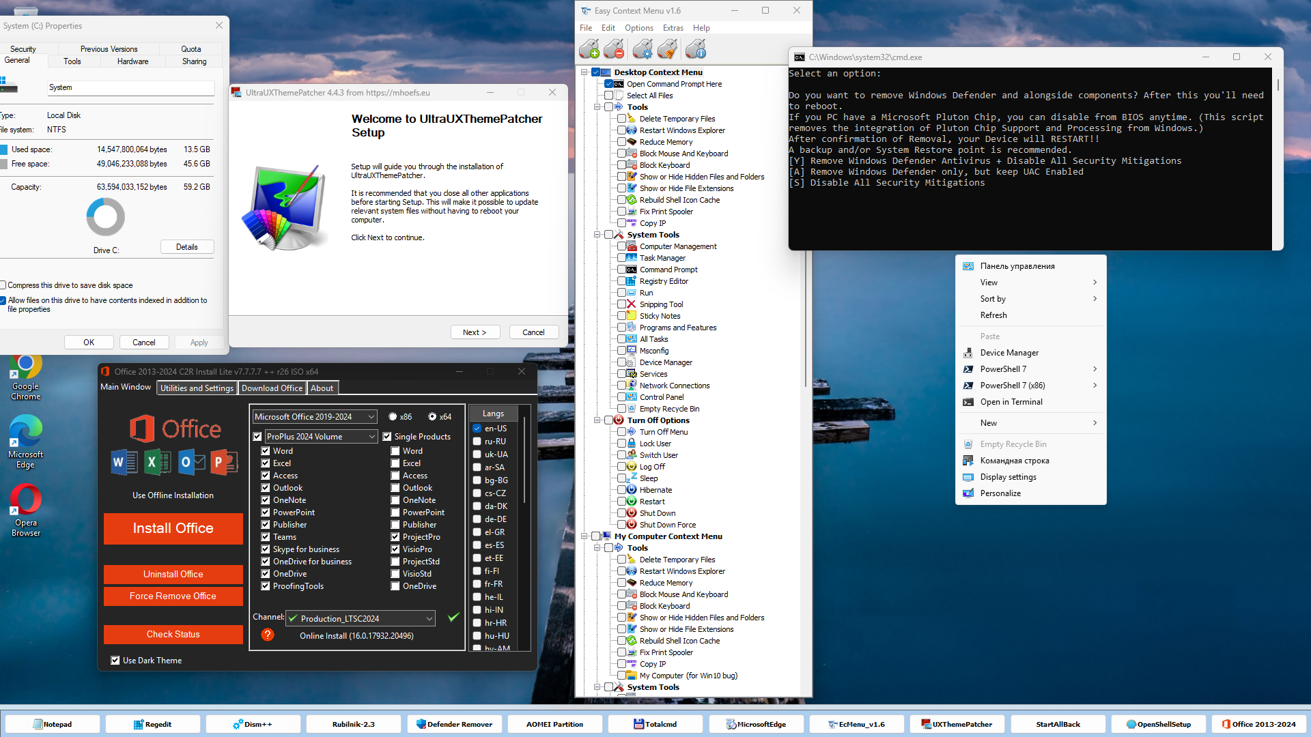Select the x86 architecture radio button
The image size is (1311, 737).
tap(393, 416)
